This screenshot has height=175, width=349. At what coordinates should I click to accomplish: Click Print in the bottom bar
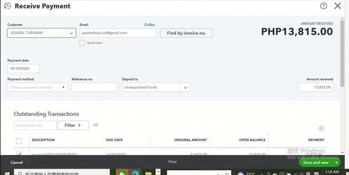coord(173,162)
